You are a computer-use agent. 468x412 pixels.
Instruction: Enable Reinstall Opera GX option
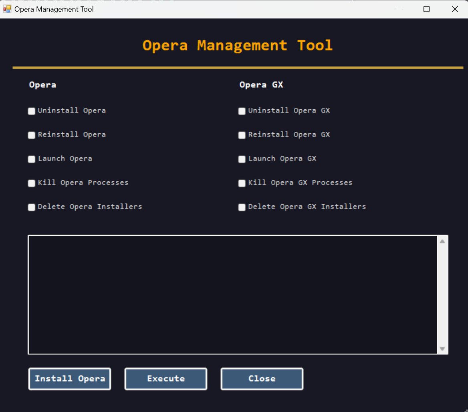pyautogui.click(x=242, y=135)
